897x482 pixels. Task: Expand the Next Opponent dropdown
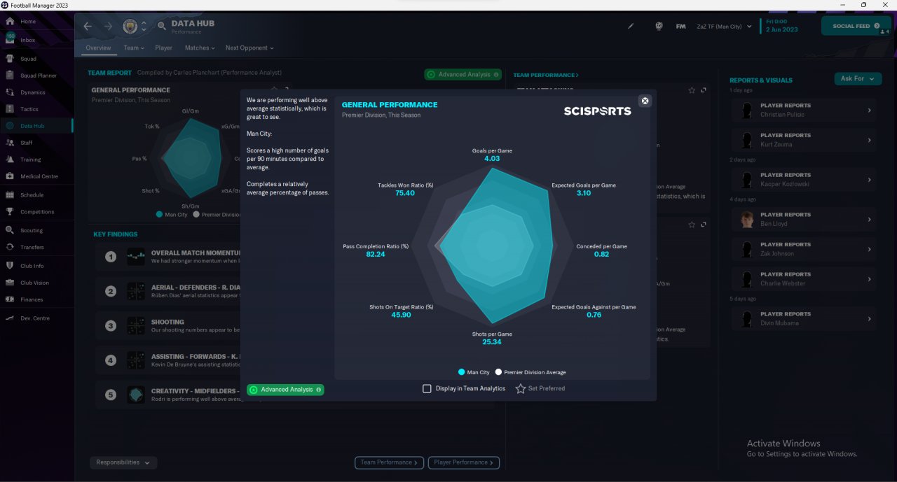click(x=249, y=48)
